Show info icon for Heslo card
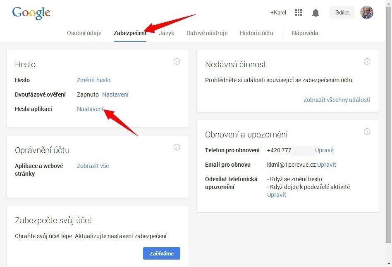Viewport: 392px width, 267px height. click(x=177, y=61)
